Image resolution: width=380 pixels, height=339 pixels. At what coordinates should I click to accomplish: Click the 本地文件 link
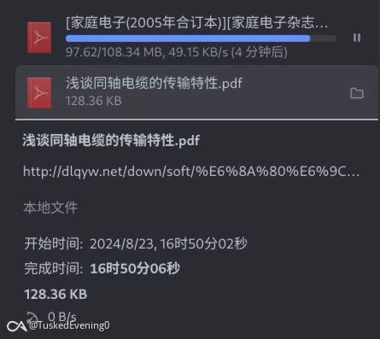pyautogui.click(x=51, y=208)
